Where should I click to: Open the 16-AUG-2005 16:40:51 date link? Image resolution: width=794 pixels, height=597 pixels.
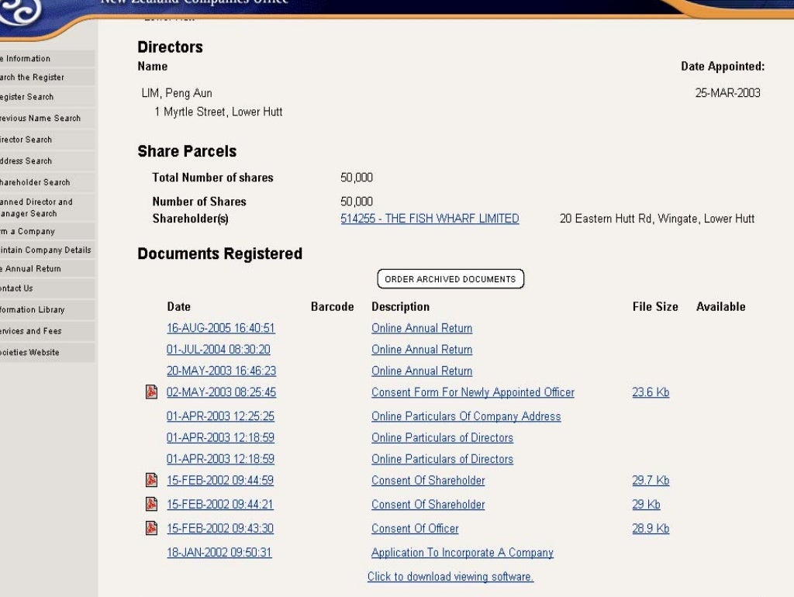click(221, 328)
